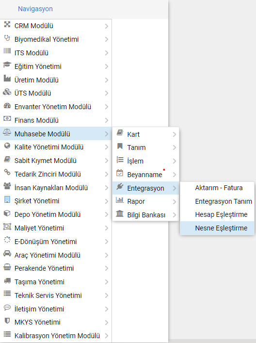Click the car icon beside Araç Yönetimi Modülü

tap(7, 254)
